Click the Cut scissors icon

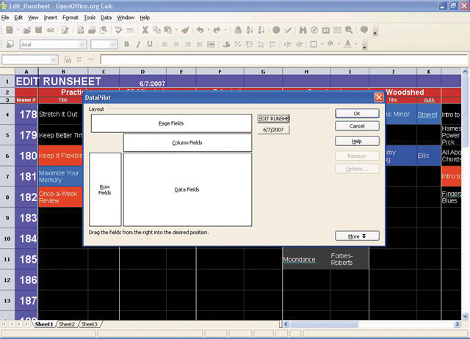coord(145,30)
